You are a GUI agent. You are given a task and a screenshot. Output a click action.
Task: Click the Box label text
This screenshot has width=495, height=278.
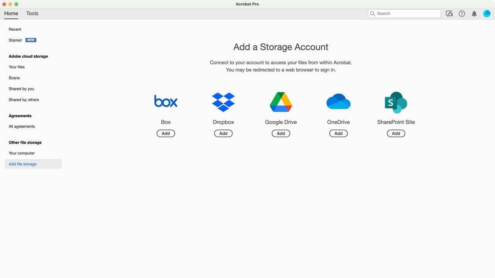[x=166, y=122]
